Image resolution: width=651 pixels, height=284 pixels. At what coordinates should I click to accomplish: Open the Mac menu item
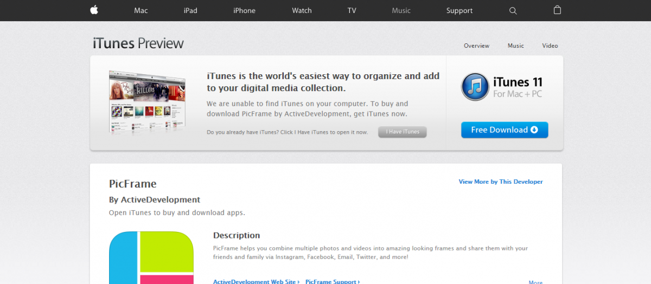[141, 11]
